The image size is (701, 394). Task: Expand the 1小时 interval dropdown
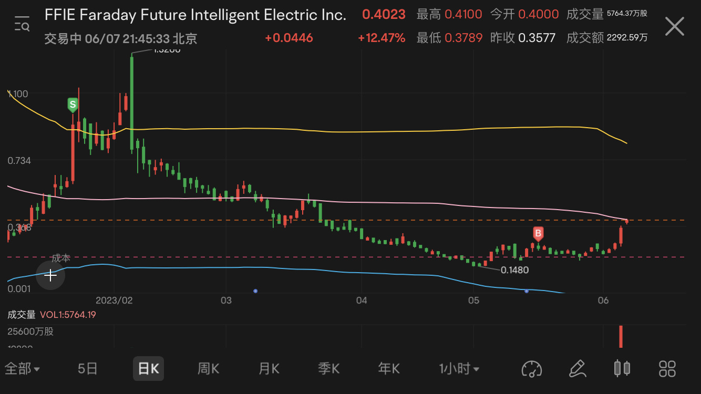[459, 369]
